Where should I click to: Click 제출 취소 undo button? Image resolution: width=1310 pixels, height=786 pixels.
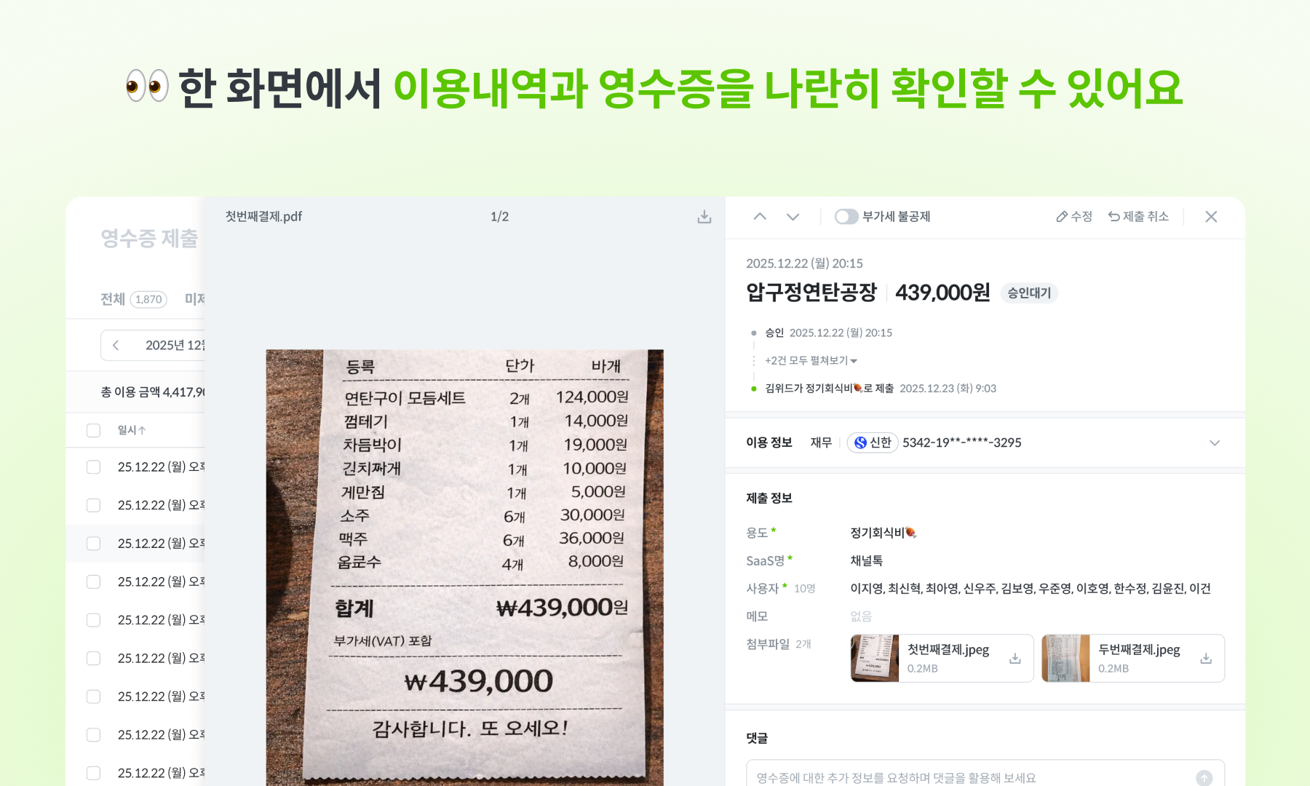tap(1138, 217)
